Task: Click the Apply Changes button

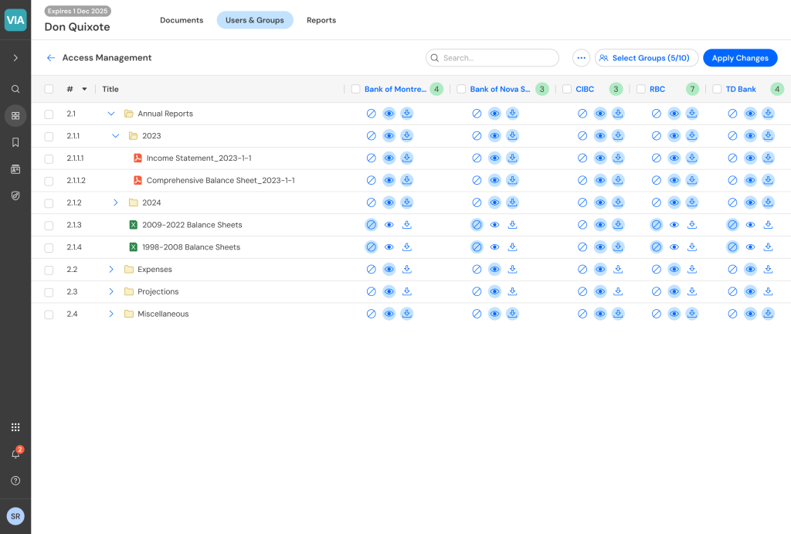Action: tap(740, 58)
